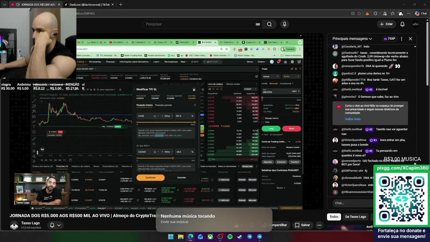
Task: Open the Tasso Lago channel avatar
Action: click(14, 225)
